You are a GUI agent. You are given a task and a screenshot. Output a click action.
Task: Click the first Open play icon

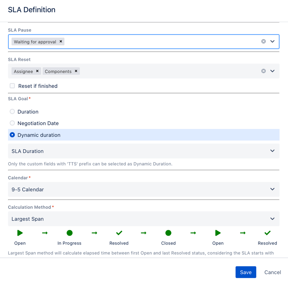pyautogui.click(x=20, y=233)
